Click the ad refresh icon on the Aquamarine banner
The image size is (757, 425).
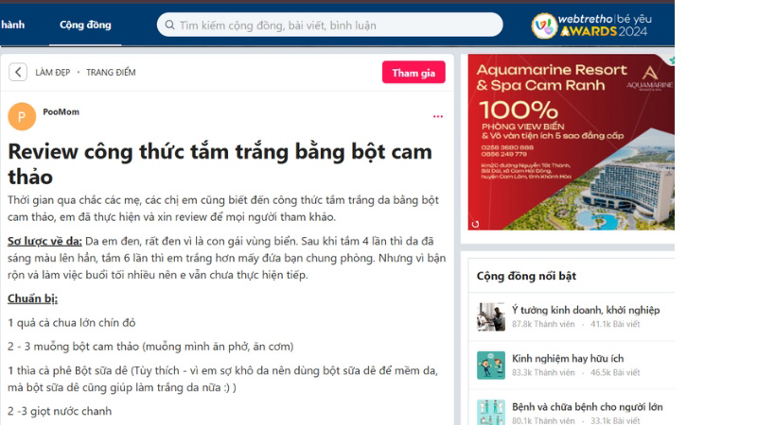click(x=475, y=224)
